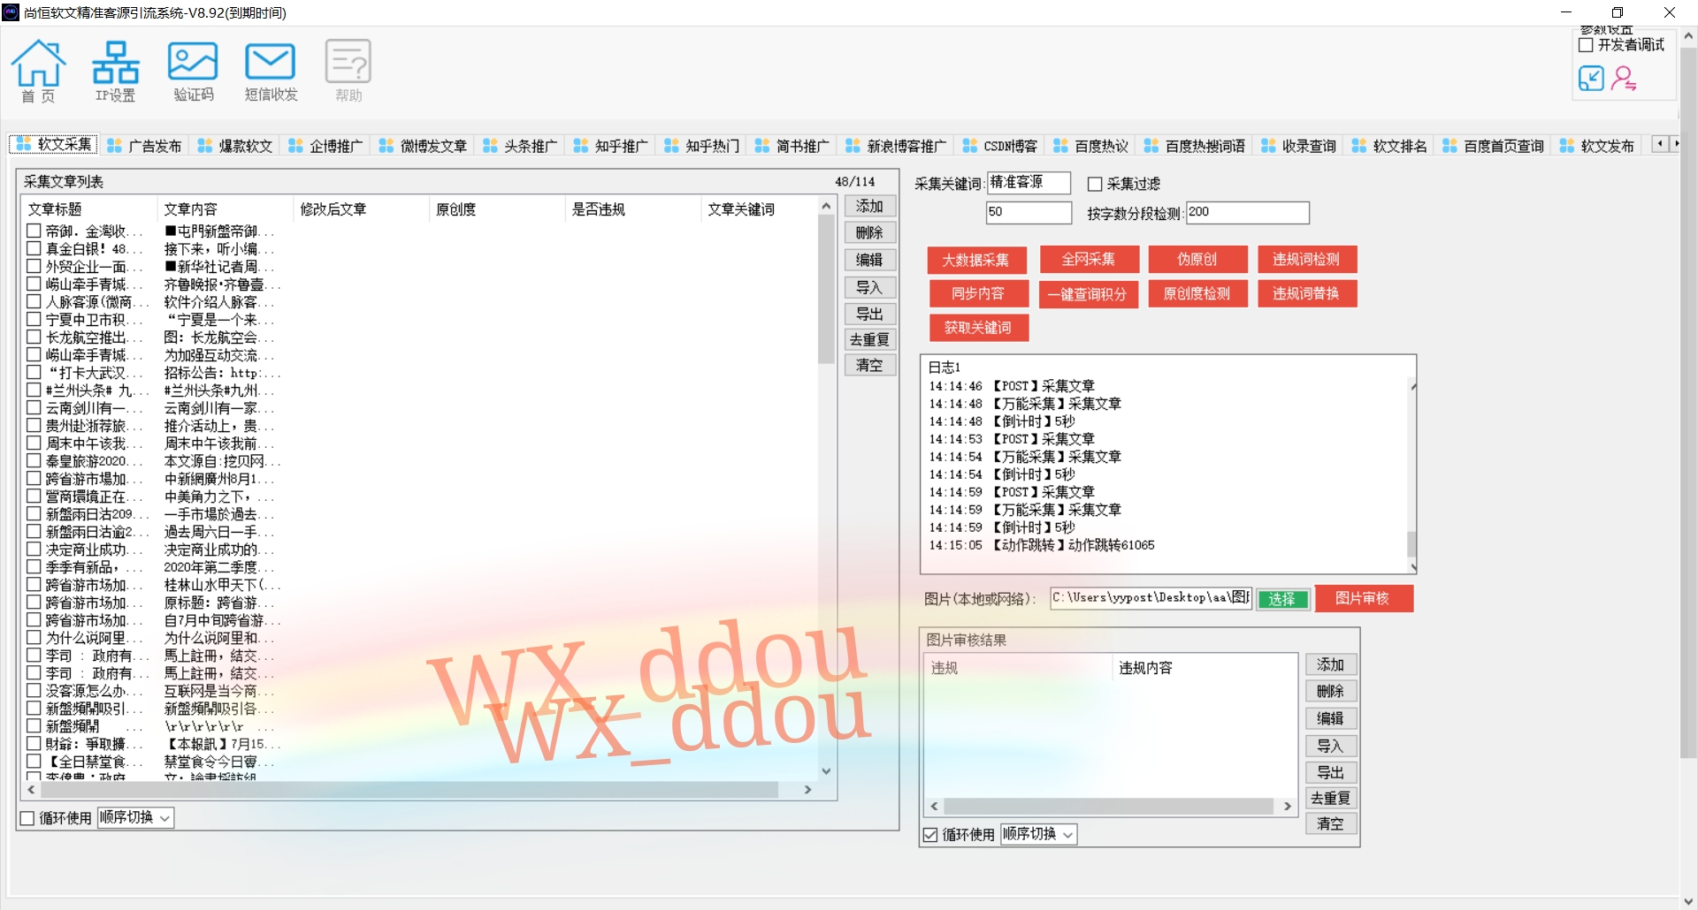1698x910 pixels.
Task: Switch to the 软文采集 tab
Action: [54, 144]
